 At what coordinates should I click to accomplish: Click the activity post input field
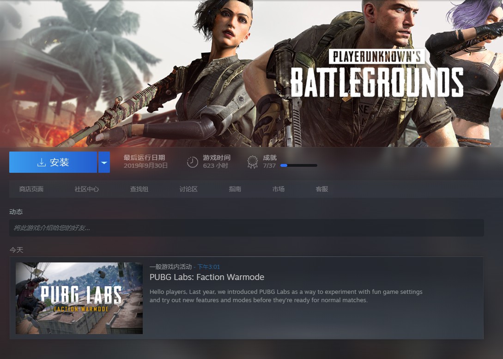pyautogui.click(x=246, y=228)
